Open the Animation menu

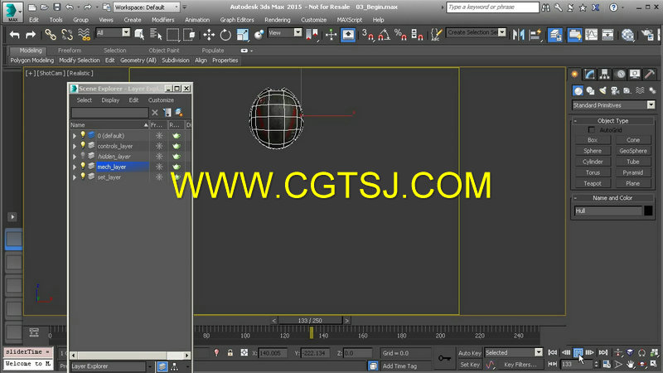(197, 20)
